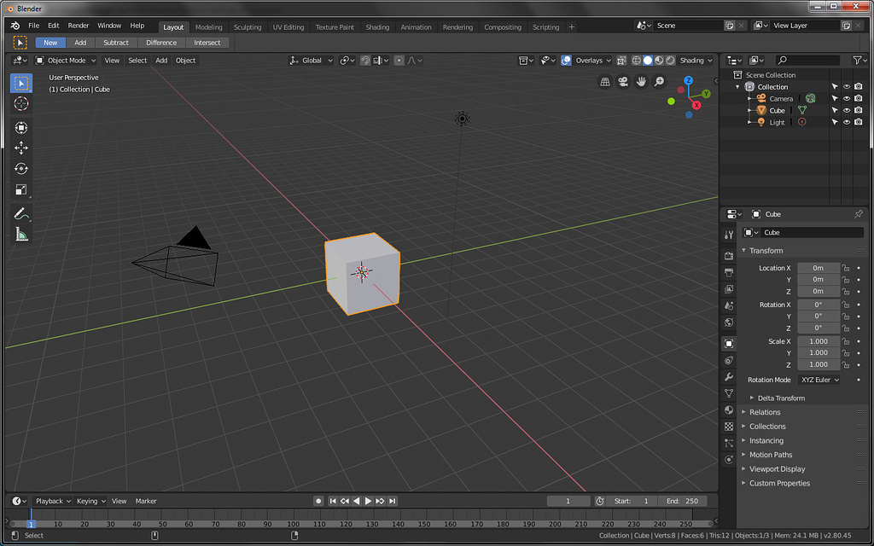Click the Intersect selection mode button
Screen dimensions: 874x546
(x=207, y=43)
